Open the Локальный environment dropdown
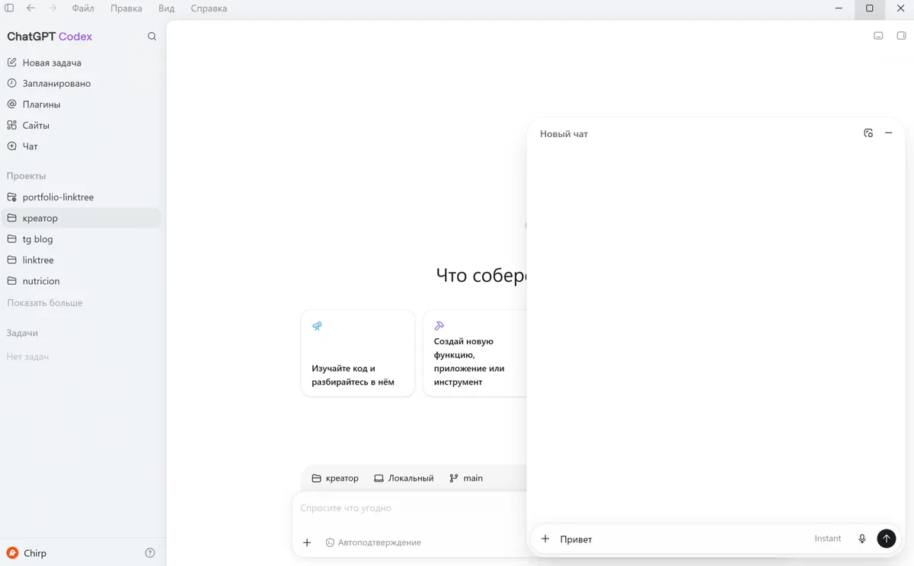This screenshot has width=914, height=566. coord(404,478)
